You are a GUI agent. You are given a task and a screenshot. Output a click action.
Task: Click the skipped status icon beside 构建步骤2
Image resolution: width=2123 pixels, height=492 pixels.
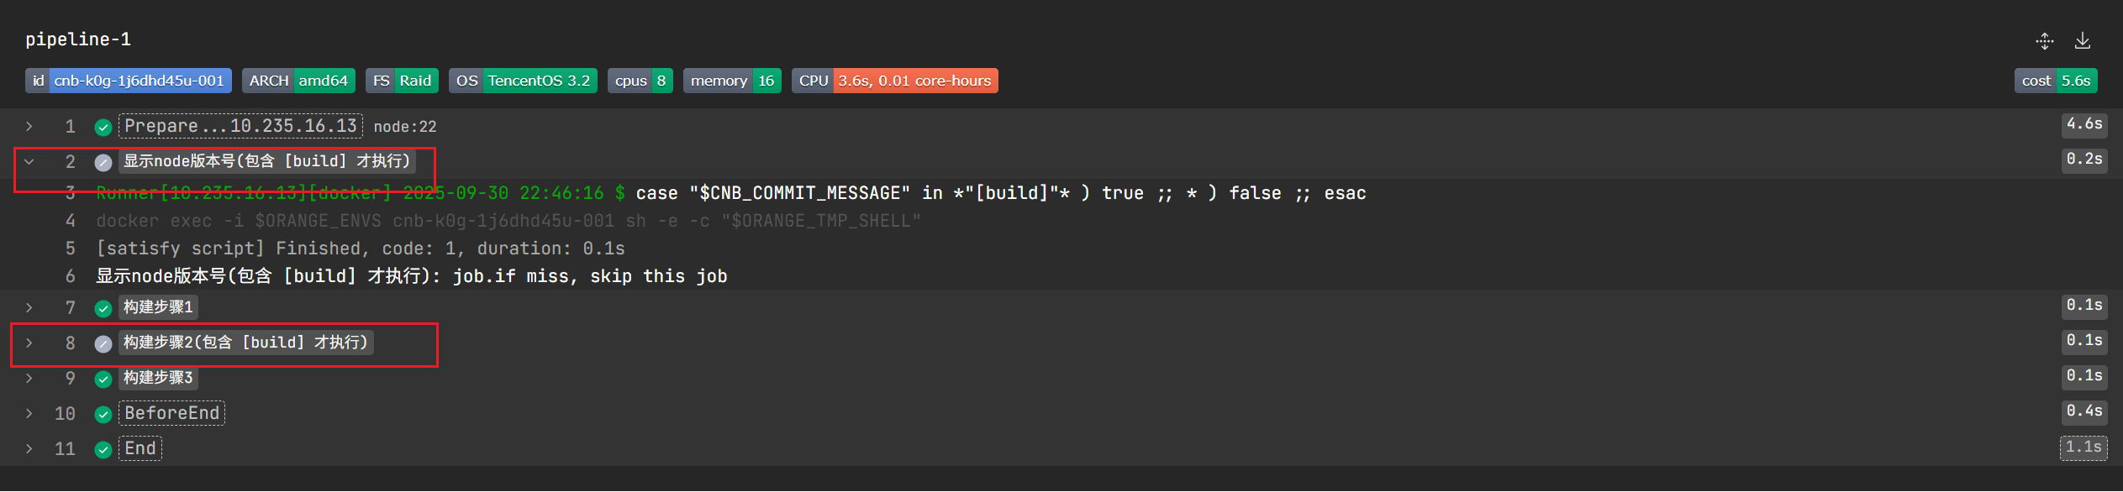click(x=103, y=343)
